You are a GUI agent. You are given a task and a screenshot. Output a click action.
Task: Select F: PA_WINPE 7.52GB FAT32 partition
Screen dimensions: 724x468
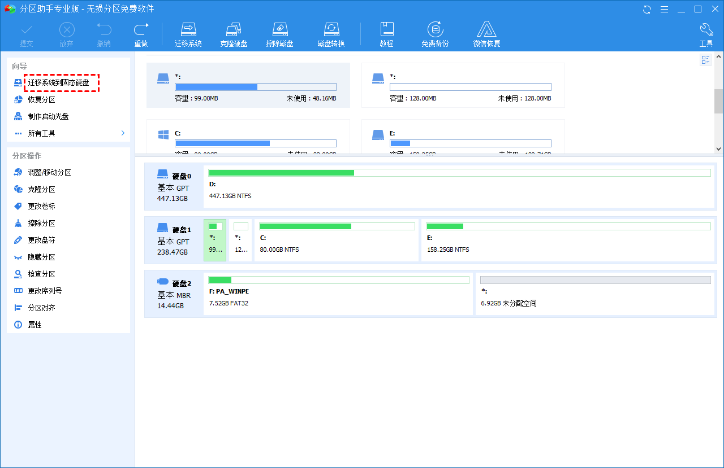[338, 294]
